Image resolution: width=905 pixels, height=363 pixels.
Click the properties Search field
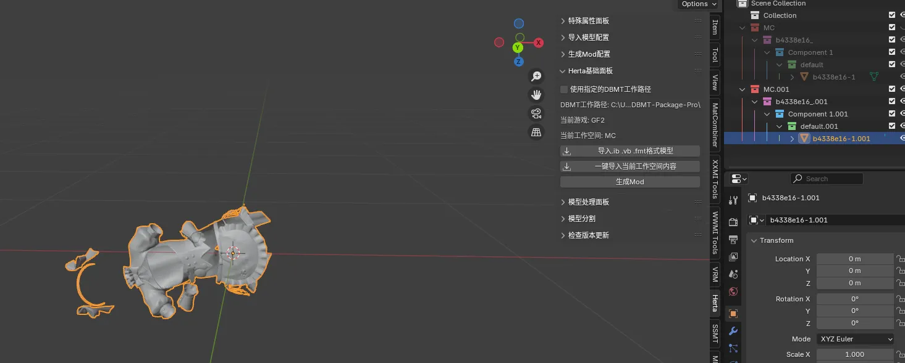[x=827, y=179]
